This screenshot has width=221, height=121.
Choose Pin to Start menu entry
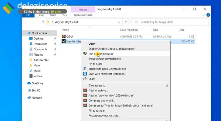95,64
